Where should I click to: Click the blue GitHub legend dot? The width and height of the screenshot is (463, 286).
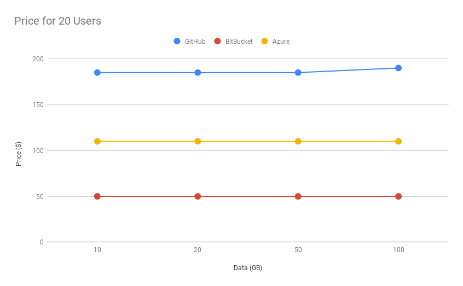pyautogui.click(x=177, y=41)
